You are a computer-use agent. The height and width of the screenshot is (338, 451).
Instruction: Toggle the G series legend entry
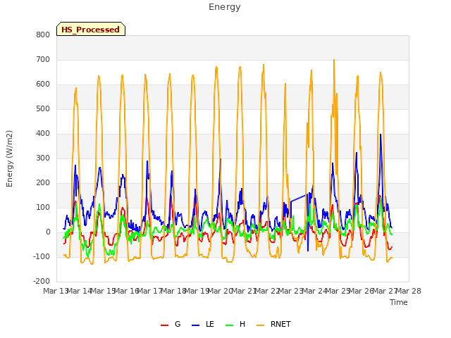(171, 324)
